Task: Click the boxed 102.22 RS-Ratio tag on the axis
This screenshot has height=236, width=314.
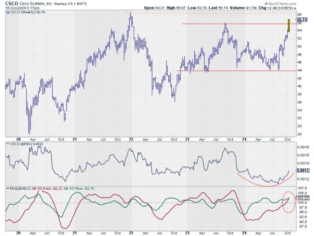Action: 302,198
